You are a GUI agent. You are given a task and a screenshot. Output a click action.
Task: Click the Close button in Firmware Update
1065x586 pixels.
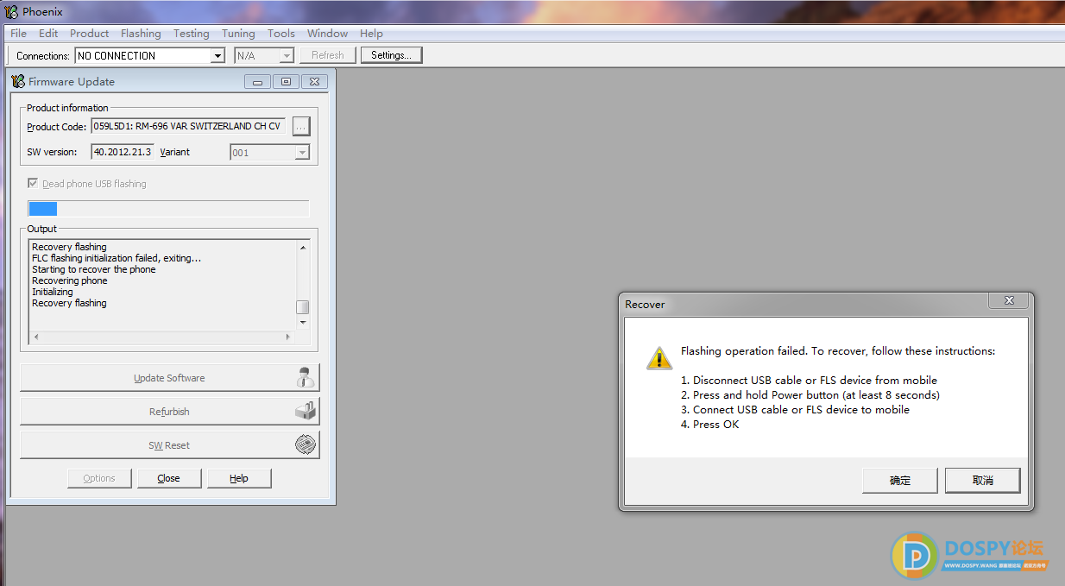point(169,478)
